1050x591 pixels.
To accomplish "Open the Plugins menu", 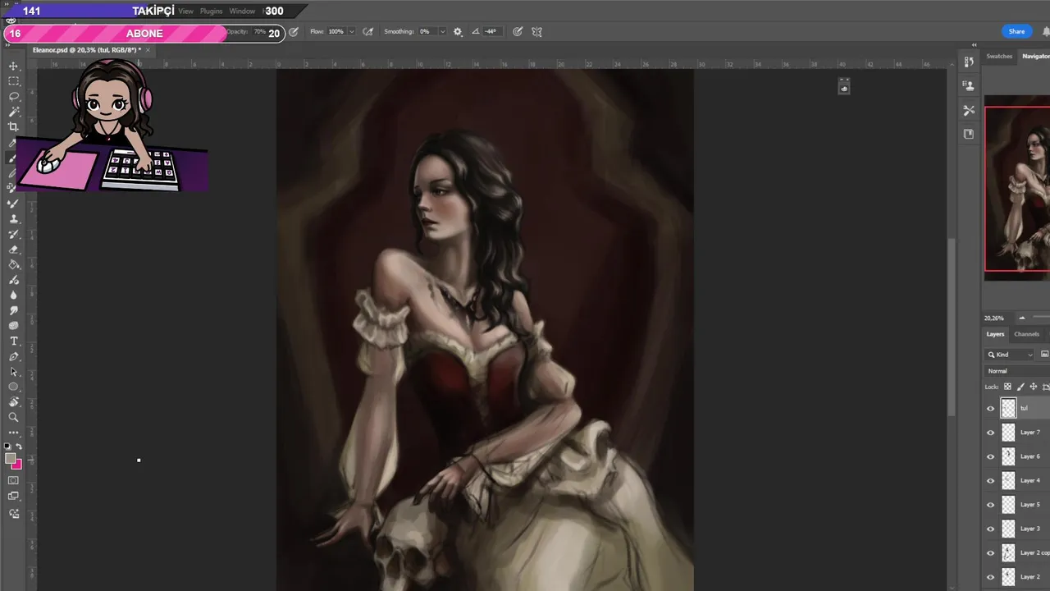I will tap(211, 11).
